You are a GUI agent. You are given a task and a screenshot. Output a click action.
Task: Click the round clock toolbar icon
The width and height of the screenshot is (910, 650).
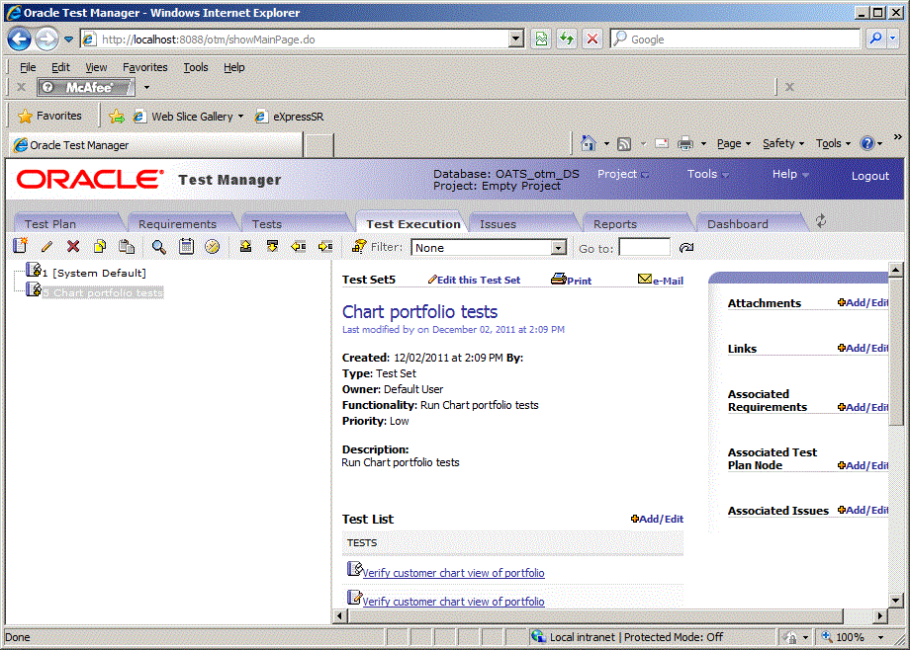click(x=213, y=246)
